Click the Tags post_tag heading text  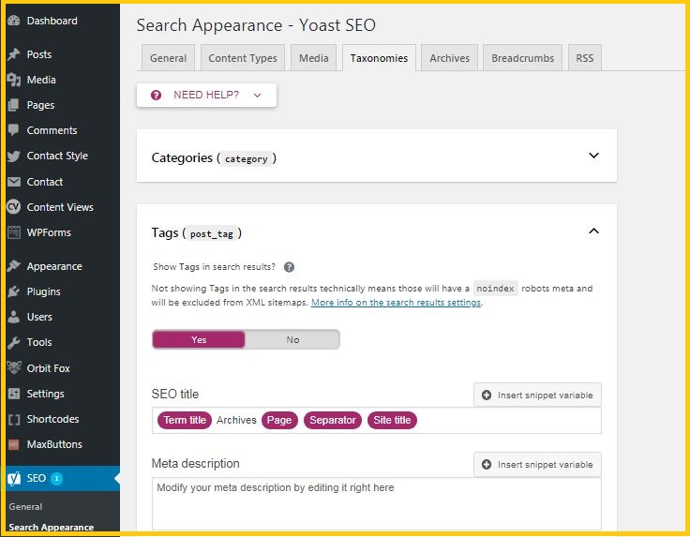(x=196, y=233)
